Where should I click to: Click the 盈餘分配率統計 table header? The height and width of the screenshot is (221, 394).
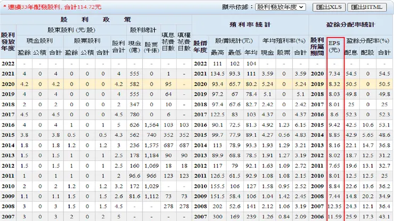click(x=351, y=24)
